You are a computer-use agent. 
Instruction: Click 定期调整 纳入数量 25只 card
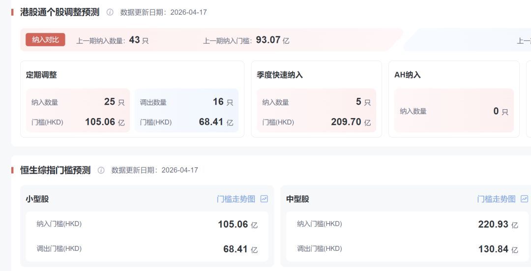click(78, 111)
